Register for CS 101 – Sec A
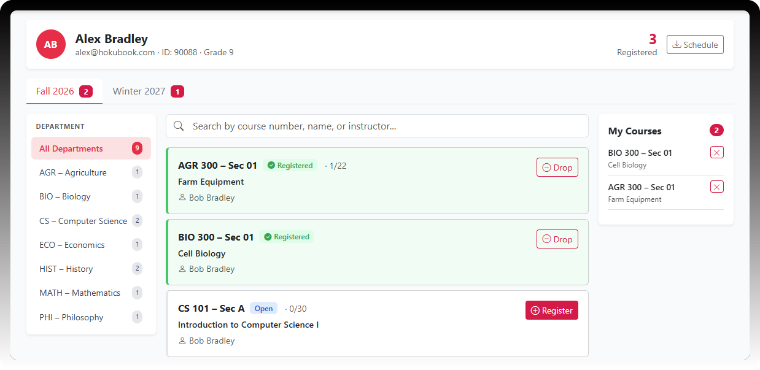 pos(552,310)
